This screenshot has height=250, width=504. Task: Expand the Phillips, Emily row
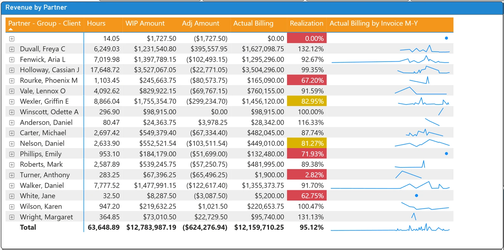(x=12, y=154)
